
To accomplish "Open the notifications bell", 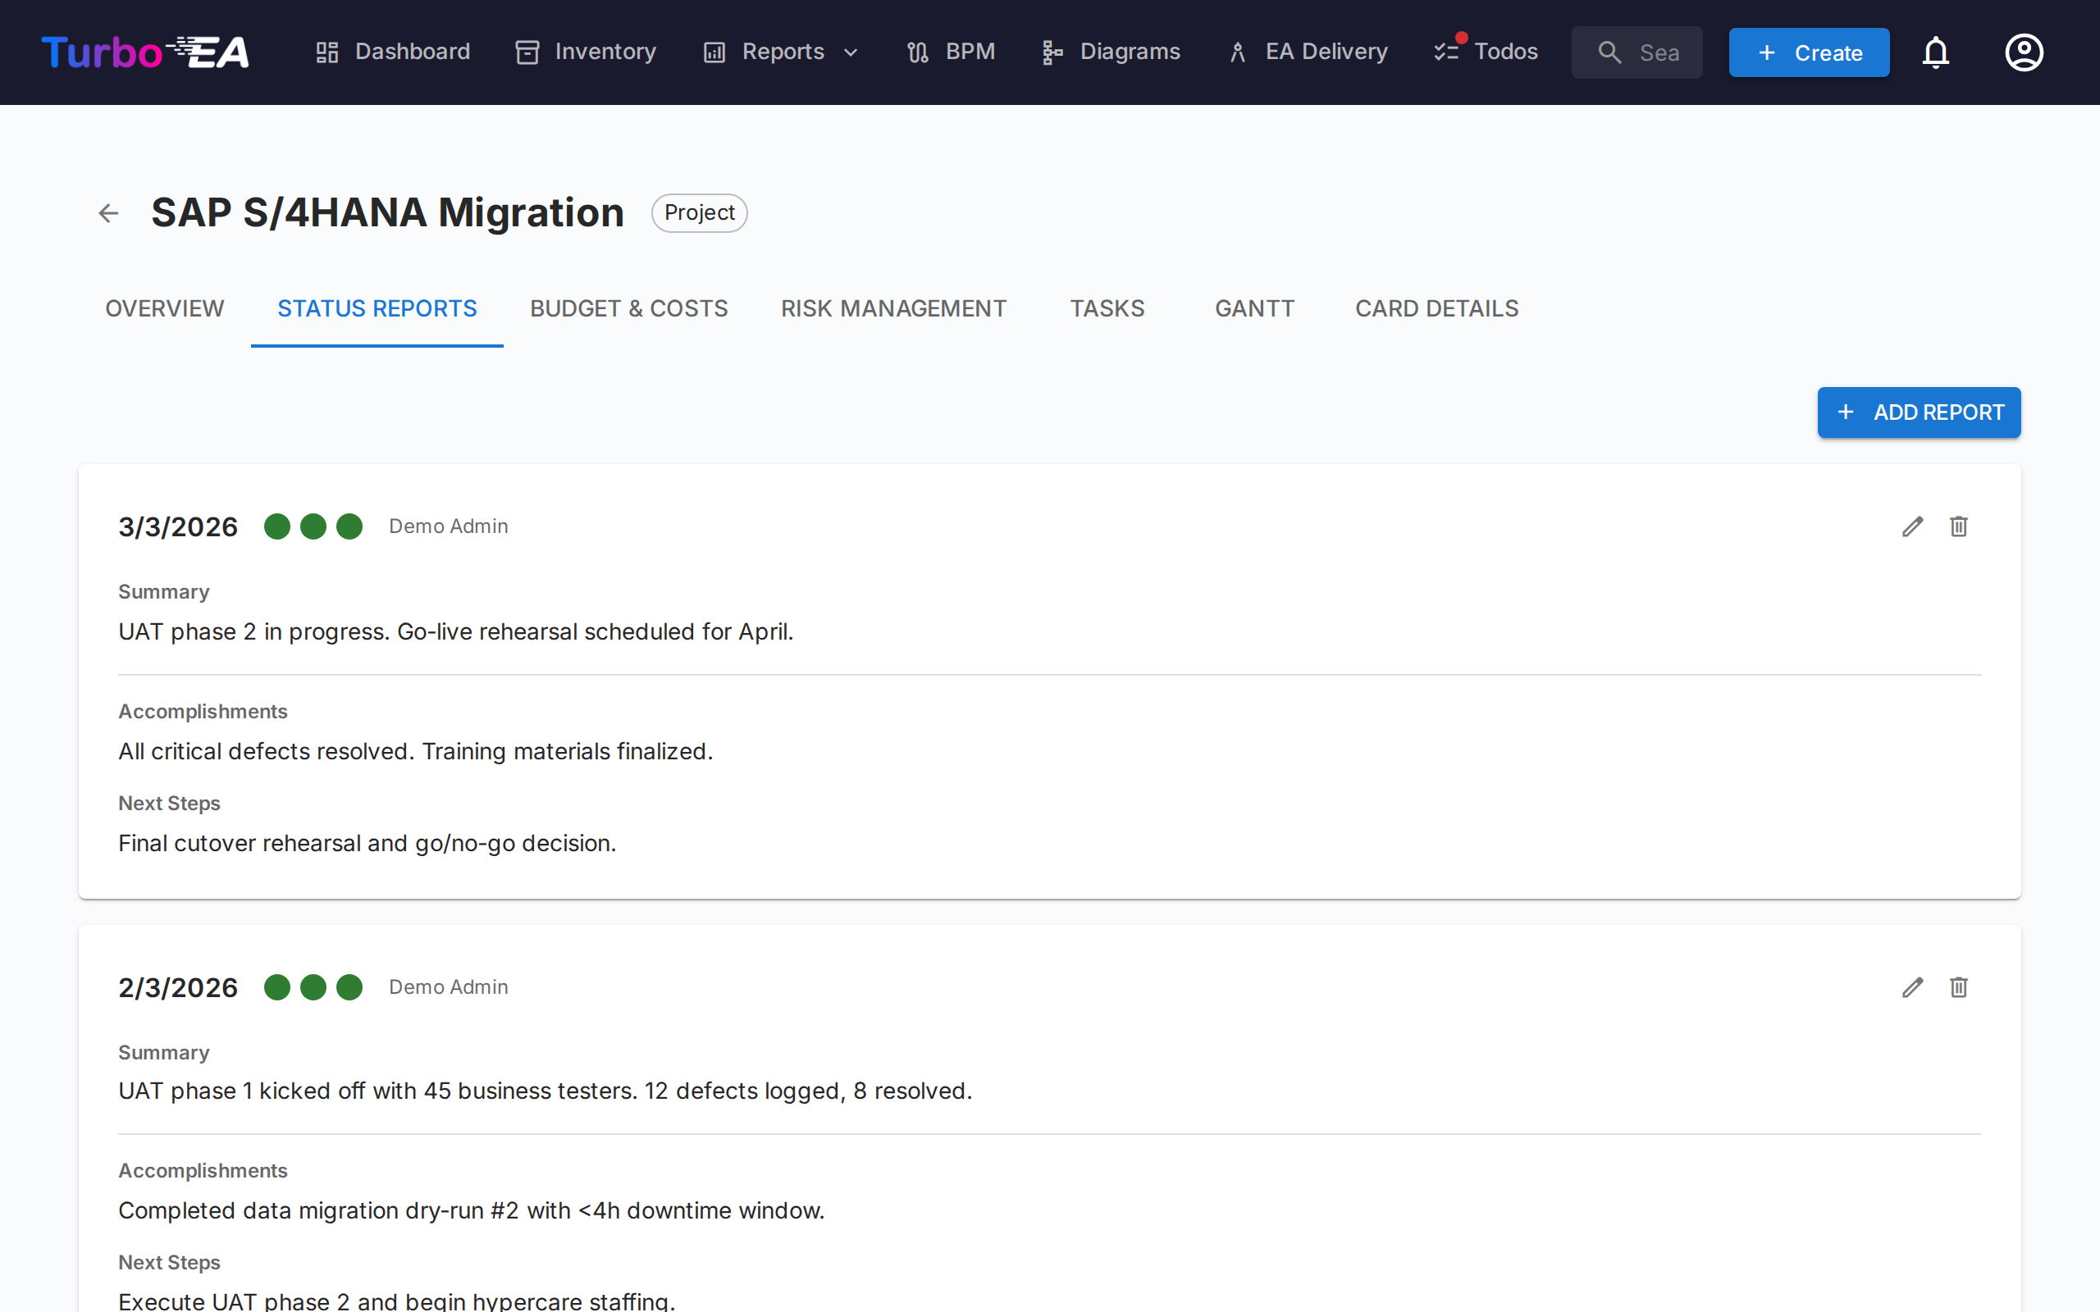I will coord(1935,53).
